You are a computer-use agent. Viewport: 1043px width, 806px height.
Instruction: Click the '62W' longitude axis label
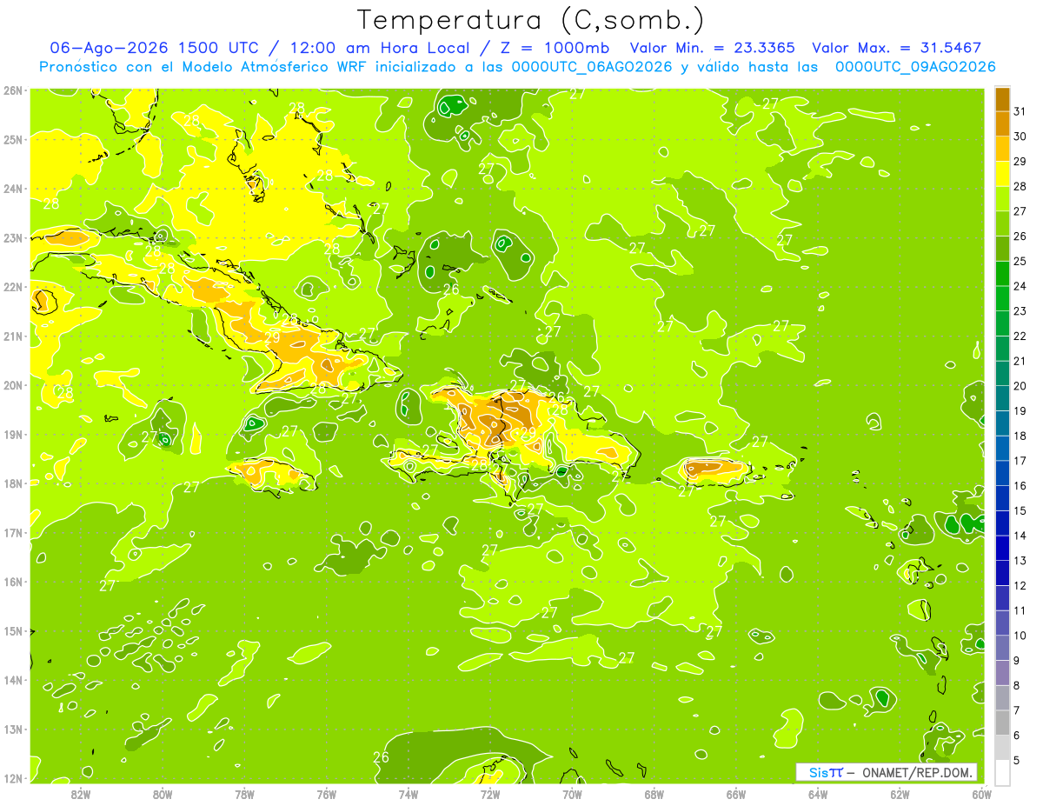pyautogui.click(x=900, y=794)
